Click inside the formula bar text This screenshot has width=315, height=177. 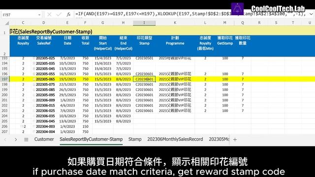tap(190, 14)
